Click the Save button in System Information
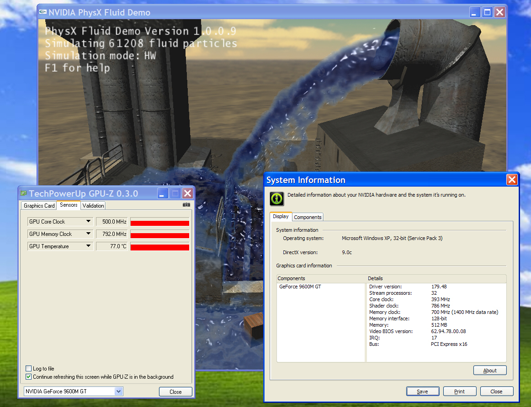 click(422, 391)
